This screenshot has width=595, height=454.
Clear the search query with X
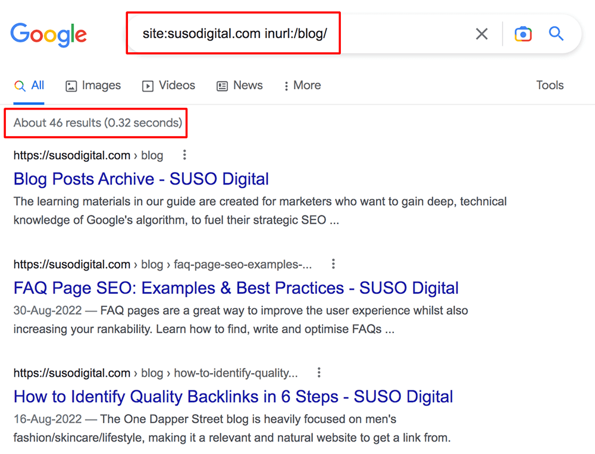click(x=481, y=34)
